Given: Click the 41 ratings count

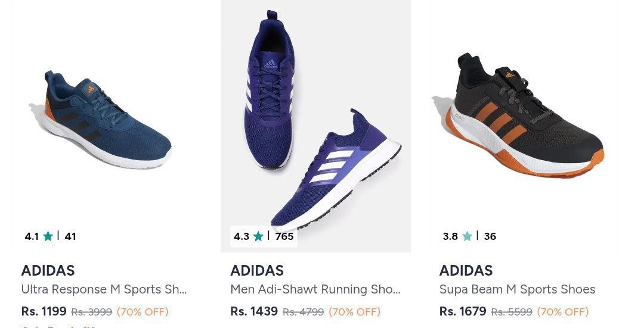Looking at the screenshot, I should coord(70,236).
